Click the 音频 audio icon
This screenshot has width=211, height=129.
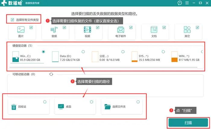click(x=54, y=30)
